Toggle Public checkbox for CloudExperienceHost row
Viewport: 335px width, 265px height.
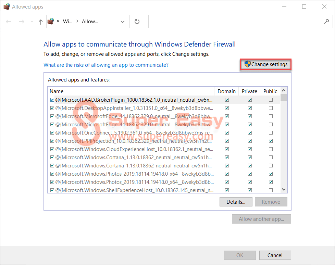point(271,149)
